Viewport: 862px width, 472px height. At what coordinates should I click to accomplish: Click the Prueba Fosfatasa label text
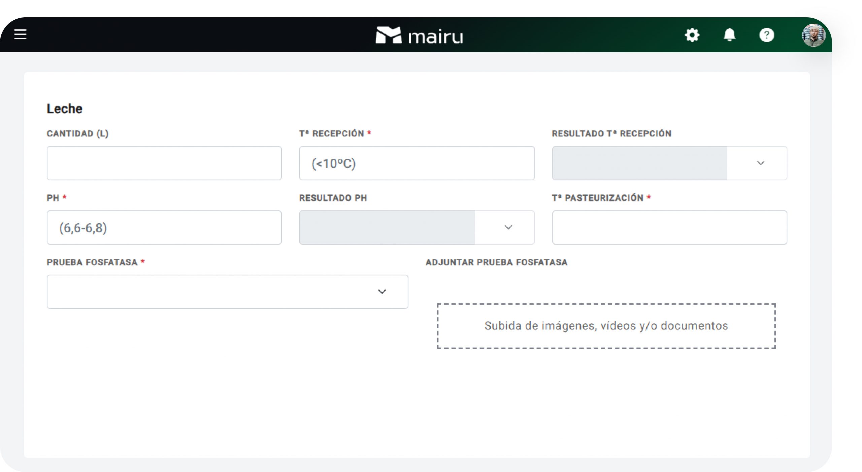coord(92,262)
